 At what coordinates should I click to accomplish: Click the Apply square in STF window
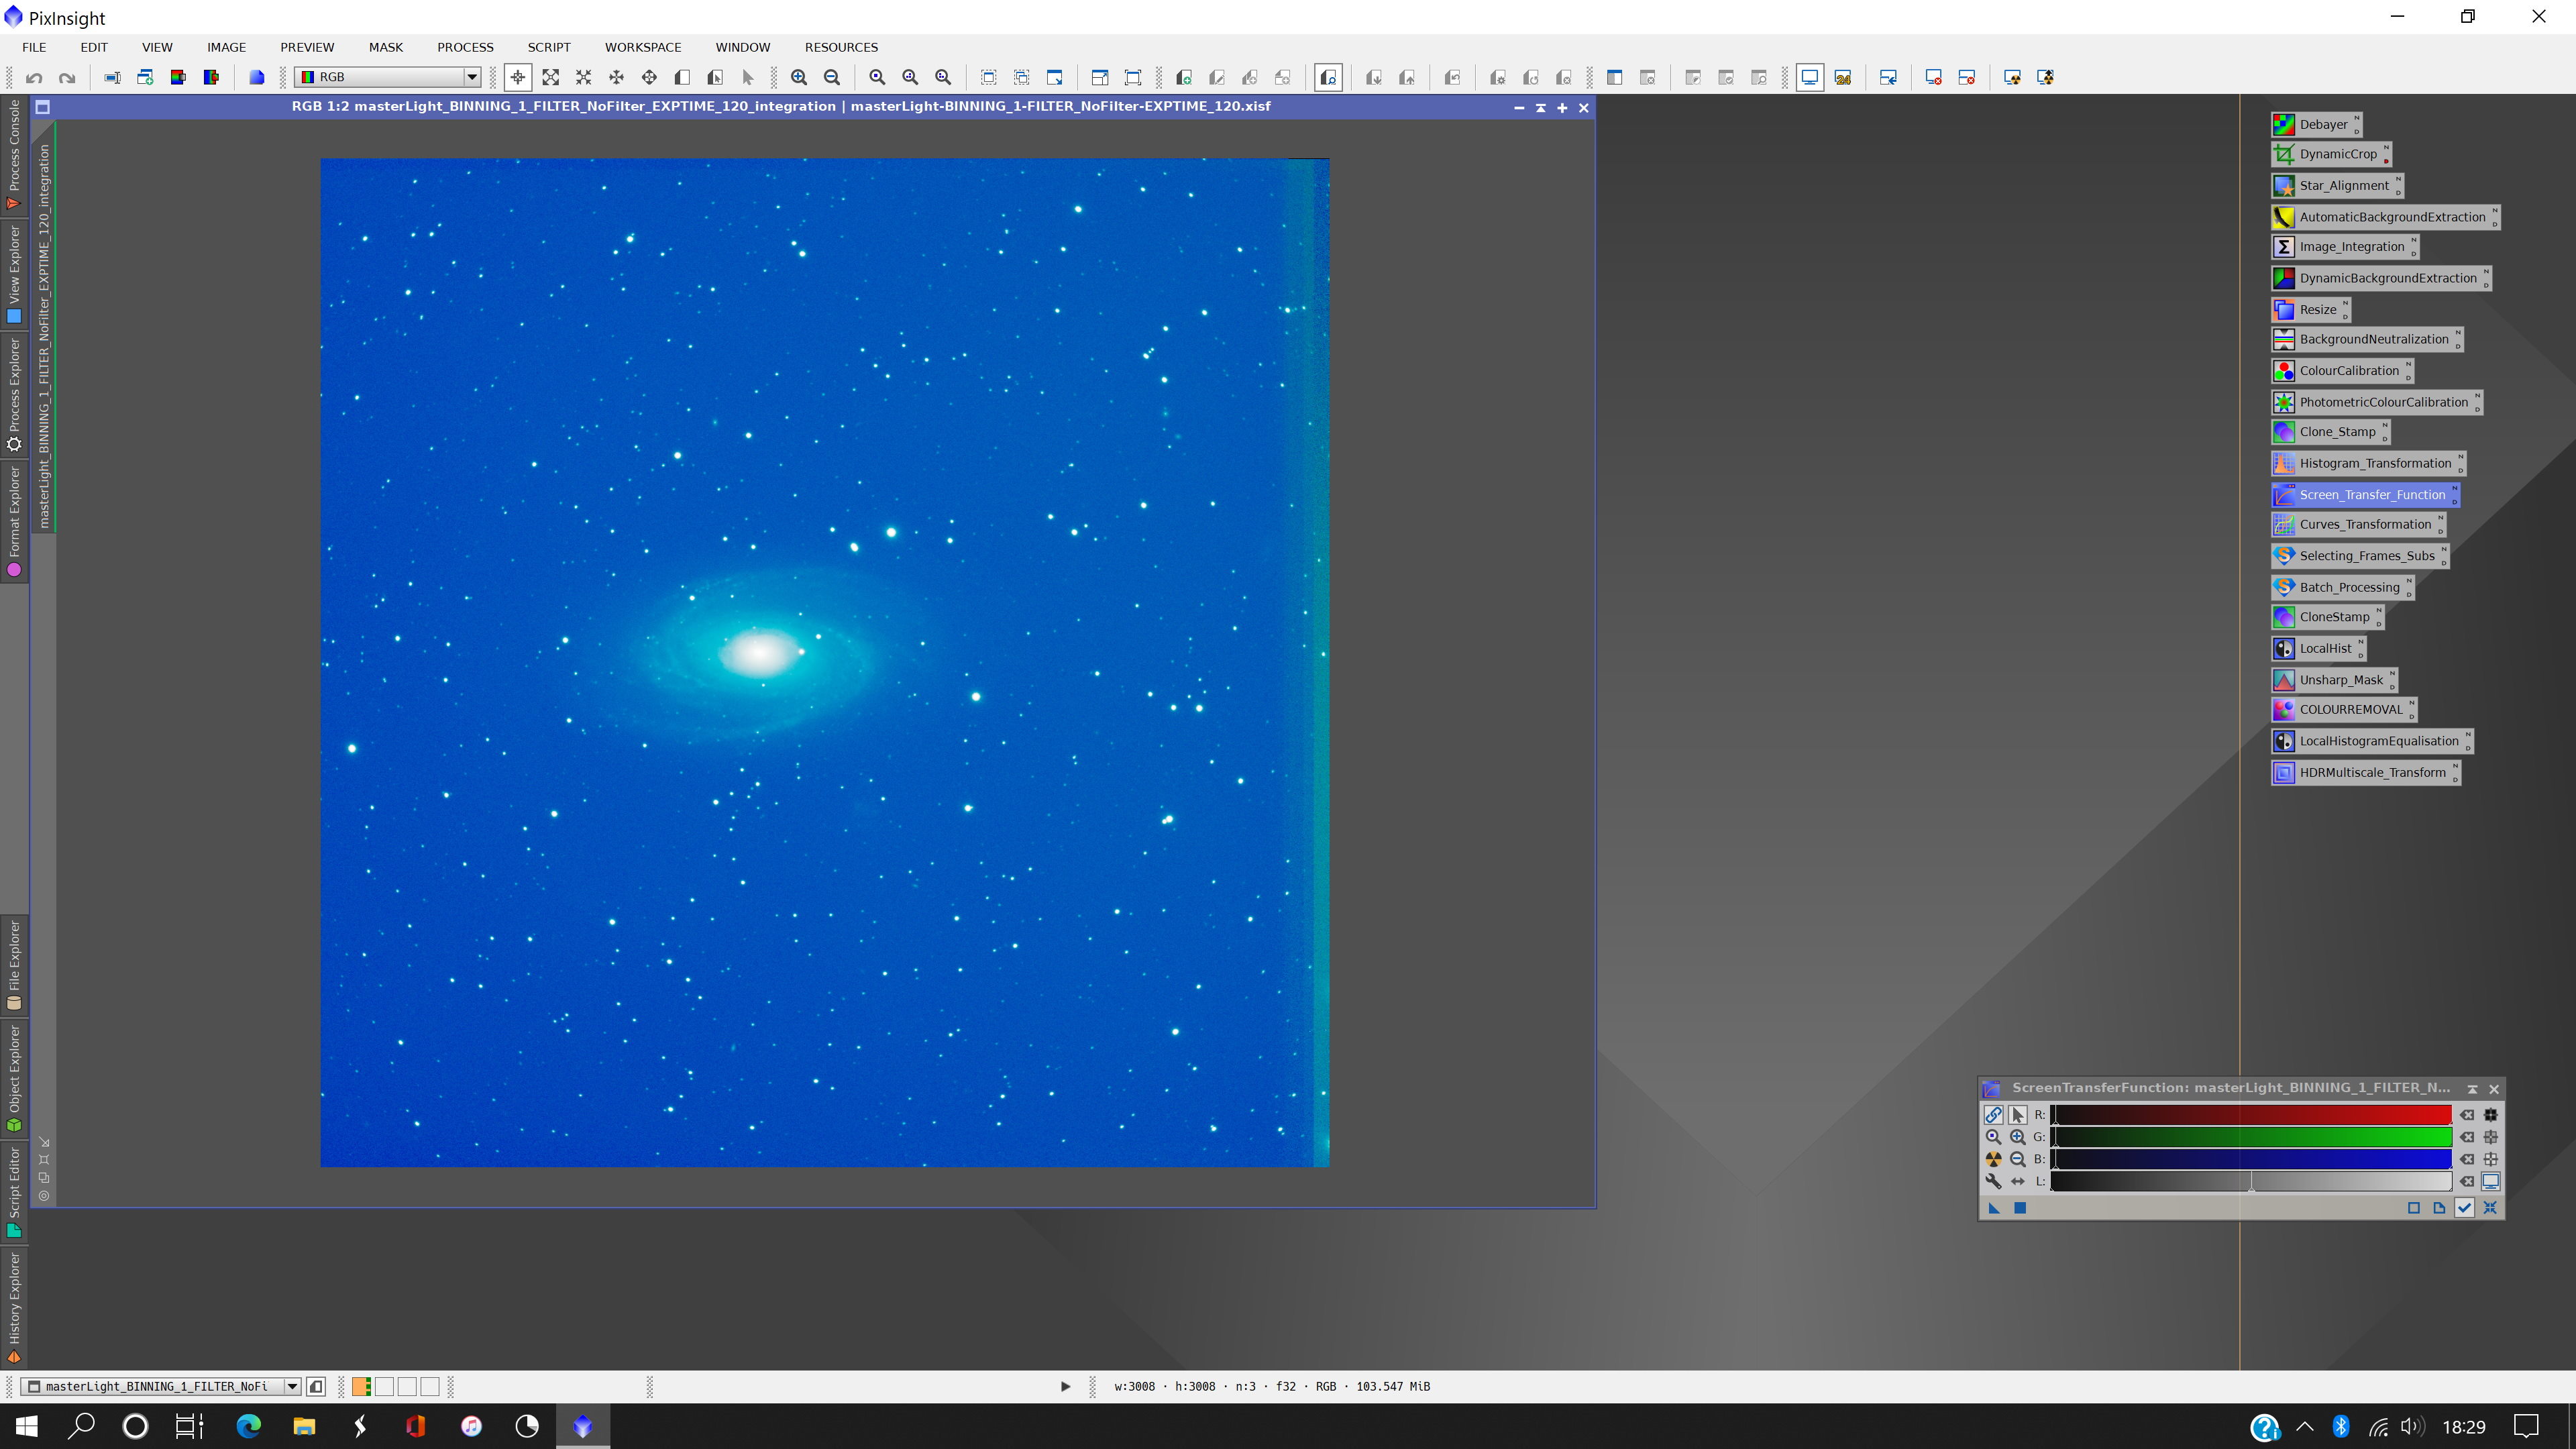(x=2019, y=1208)
